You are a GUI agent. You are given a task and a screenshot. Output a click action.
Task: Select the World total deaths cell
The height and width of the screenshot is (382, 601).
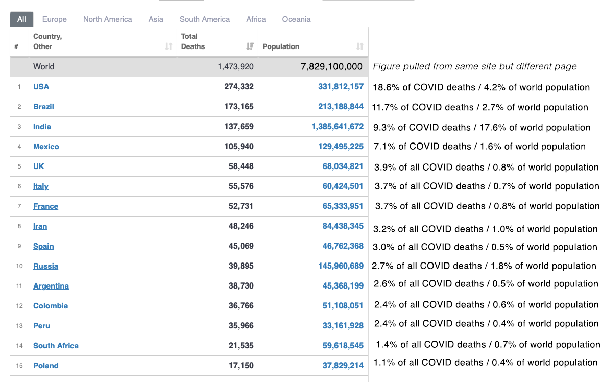coord(235,67)
